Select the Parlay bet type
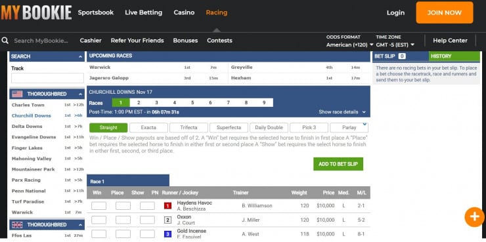 [349, 127]
